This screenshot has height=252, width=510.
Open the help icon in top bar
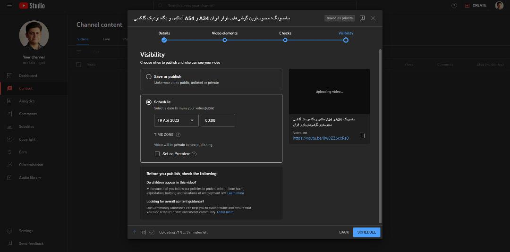coord(454,6)
